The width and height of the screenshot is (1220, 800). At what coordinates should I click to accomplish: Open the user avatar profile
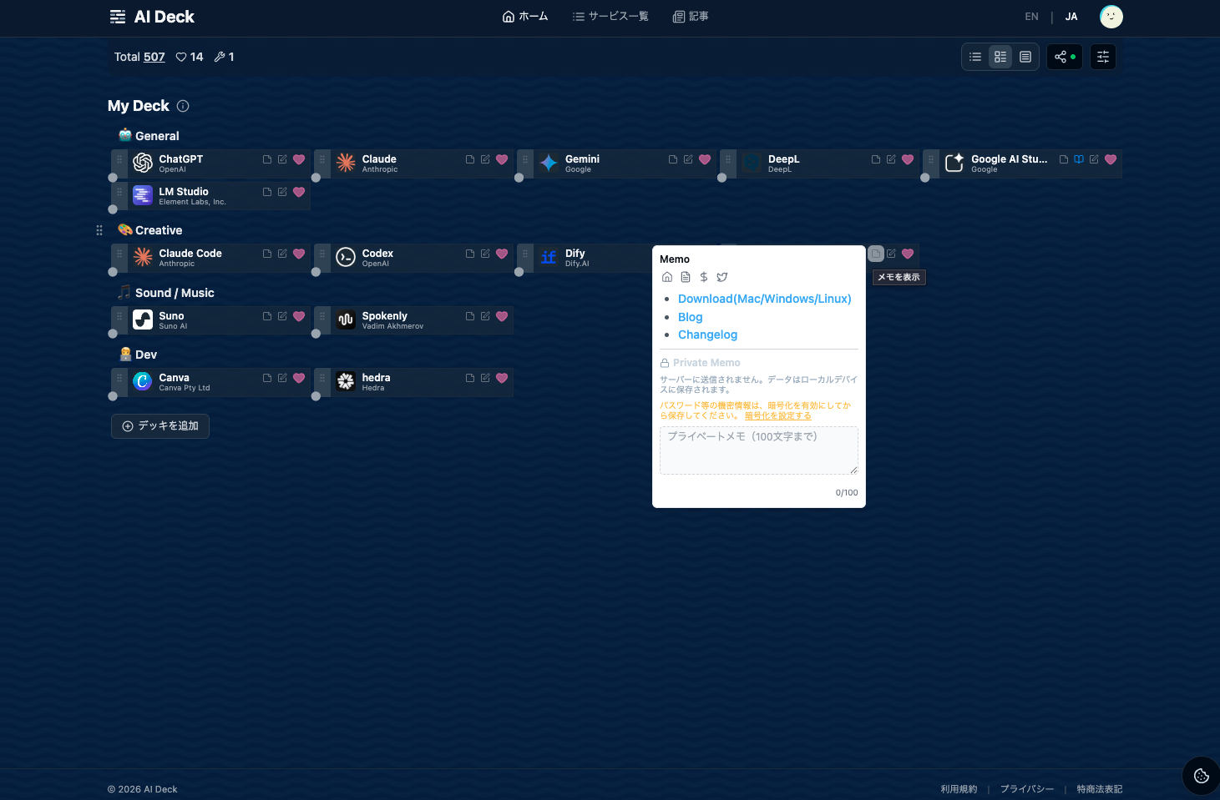tap(1111, 17)
